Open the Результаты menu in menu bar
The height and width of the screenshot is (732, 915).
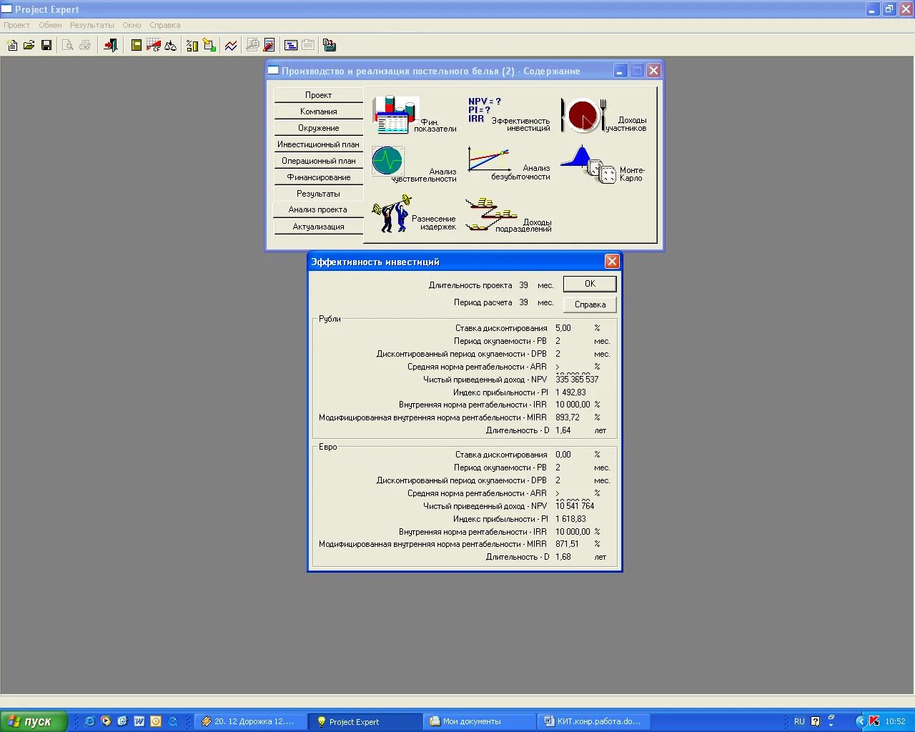(92, 25)
